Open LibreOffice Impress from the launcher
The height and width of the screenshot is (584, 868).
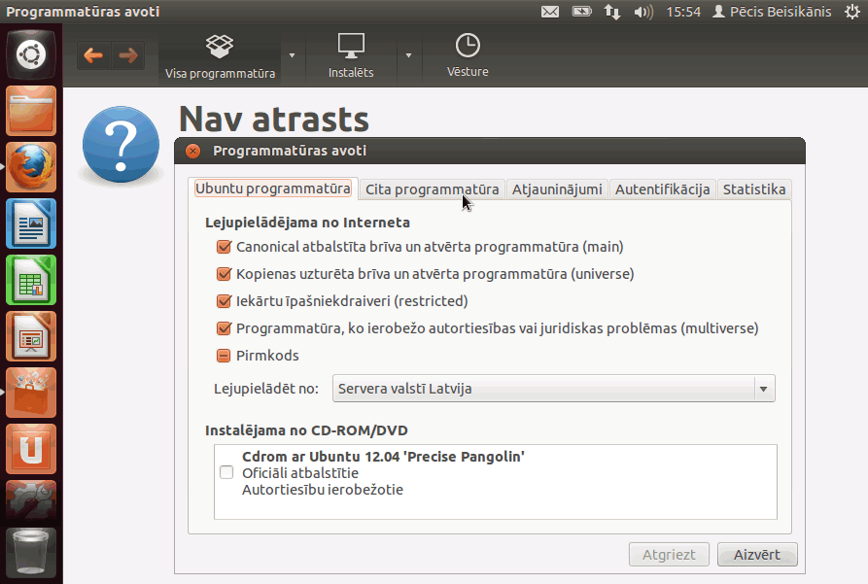[31, 336]
